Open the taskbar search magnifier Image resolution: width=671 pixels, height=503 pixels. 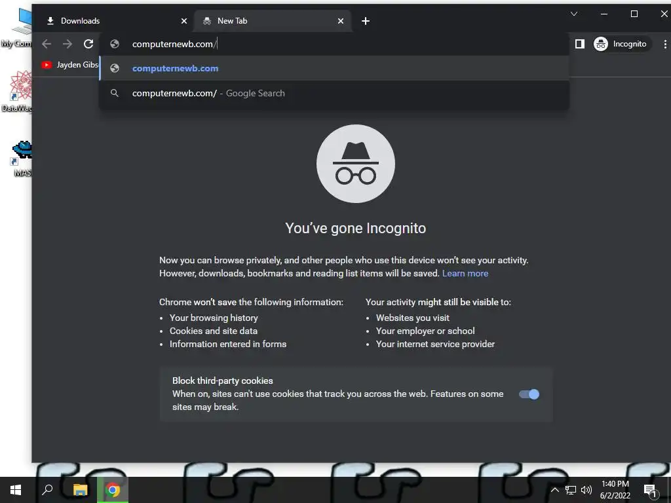click(x=47, y=490)
